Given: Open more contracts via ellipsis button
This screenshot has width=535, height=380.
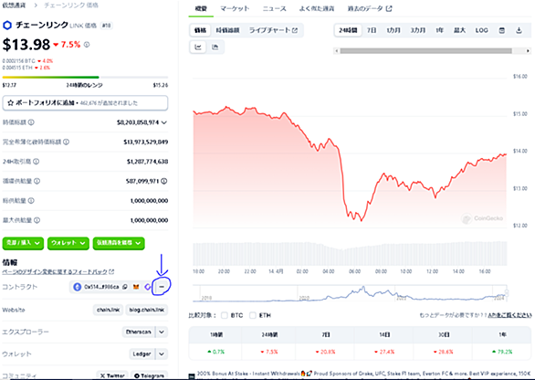Looking at the screenshot, I should coord(162,287).
